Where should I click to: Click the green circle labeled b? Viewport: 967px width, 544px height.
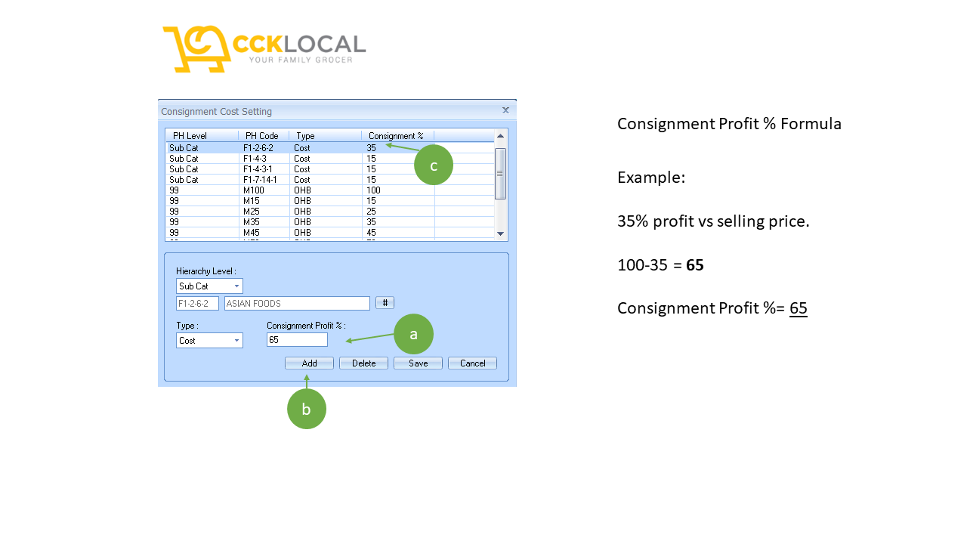tap(306, 408)
